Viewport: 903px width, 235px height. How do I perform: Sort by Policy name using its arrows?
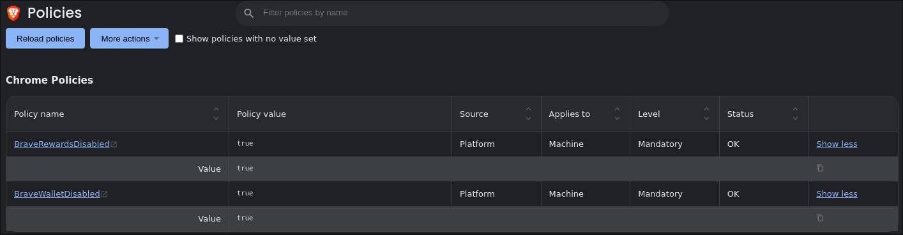pos(216,114)
